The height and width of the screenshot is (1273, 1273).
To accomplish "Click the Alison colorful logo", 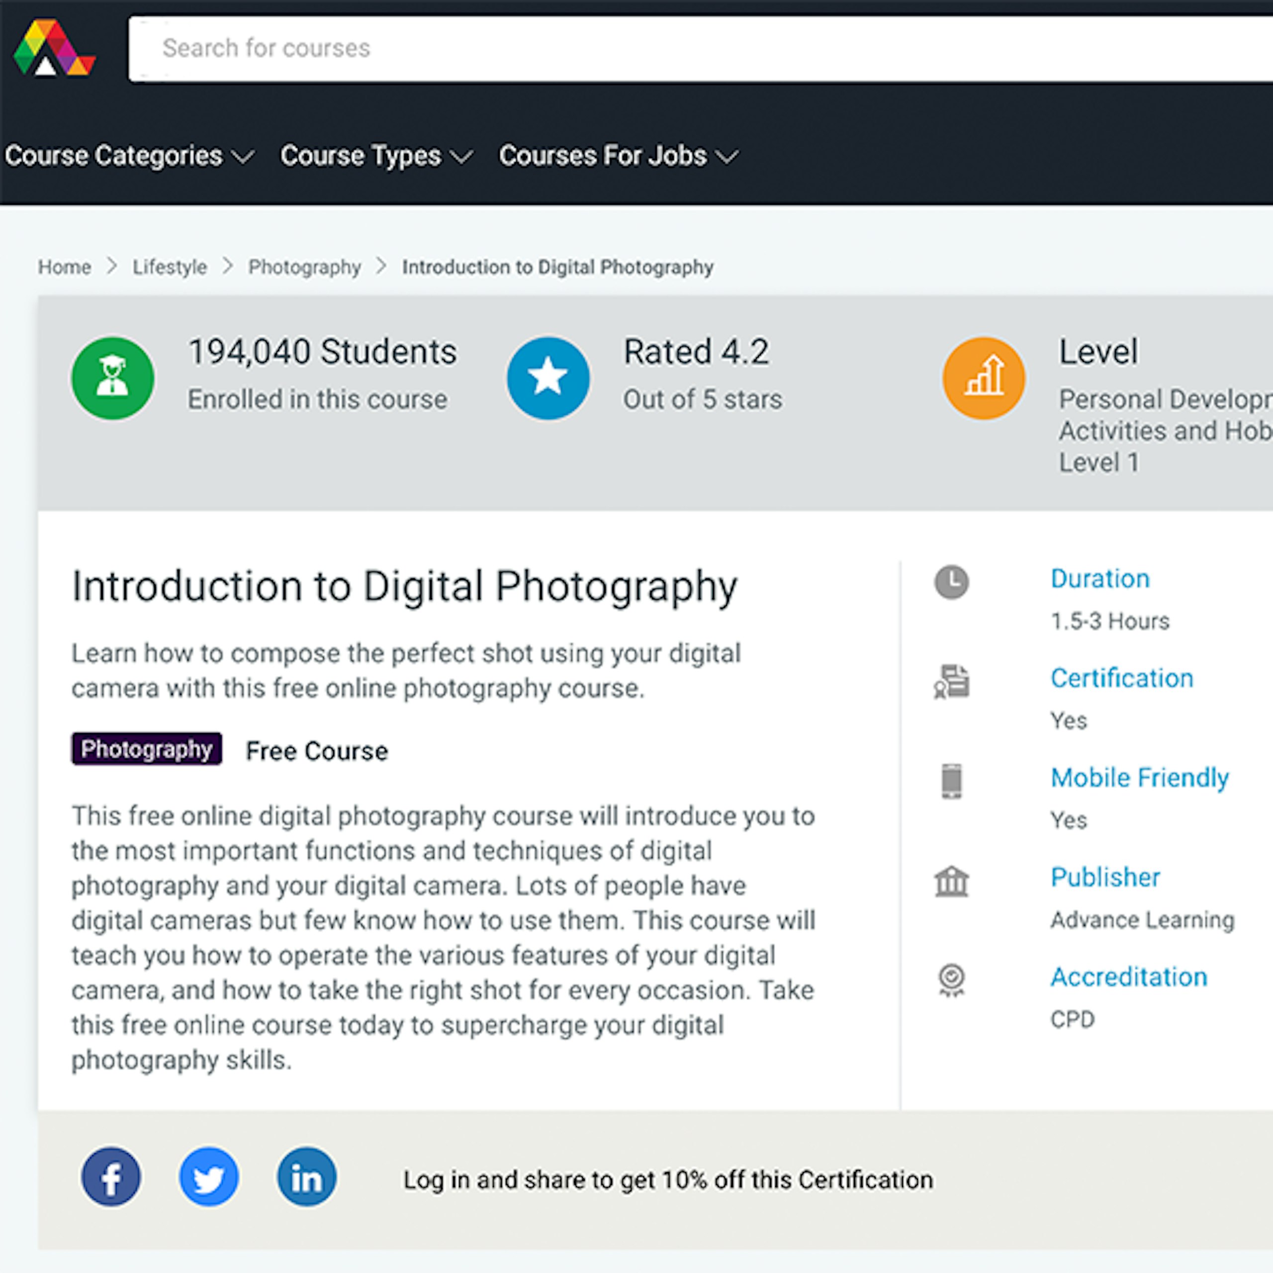I will 55,47.
